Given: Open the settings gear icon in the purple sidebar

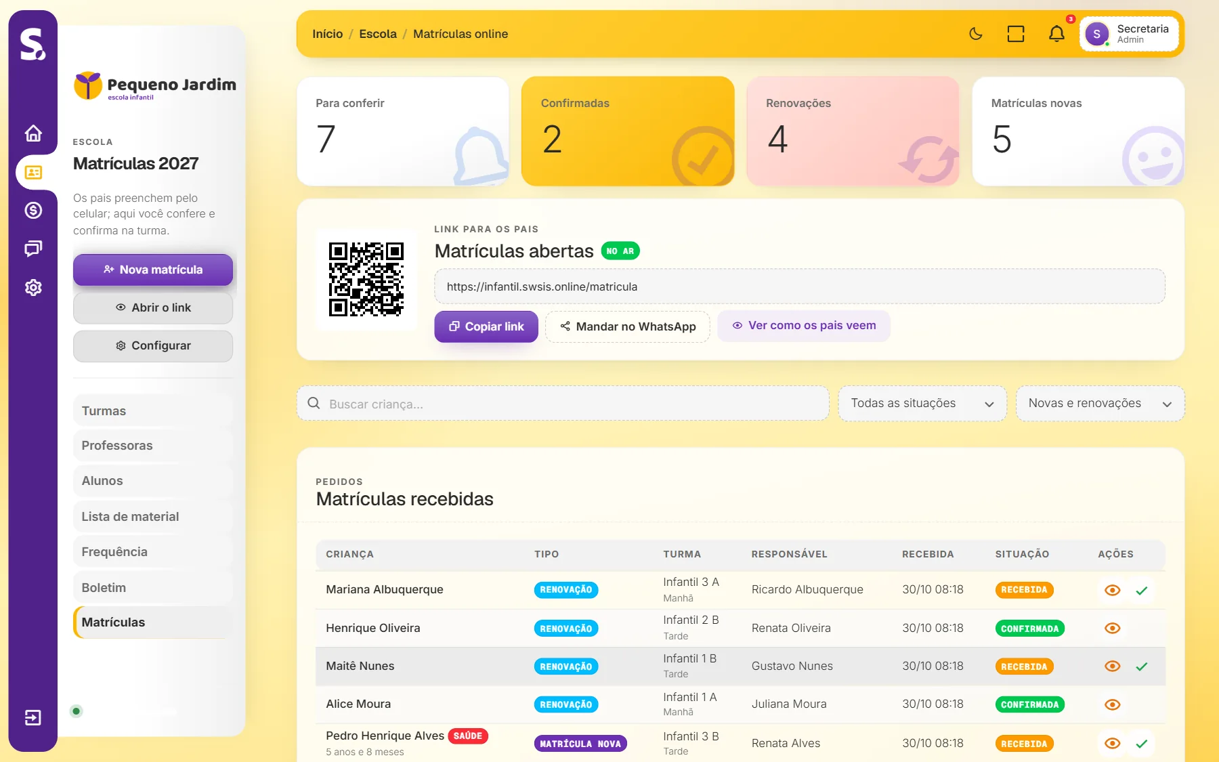Looking at the screenshot, I should (x=33, y=287).
